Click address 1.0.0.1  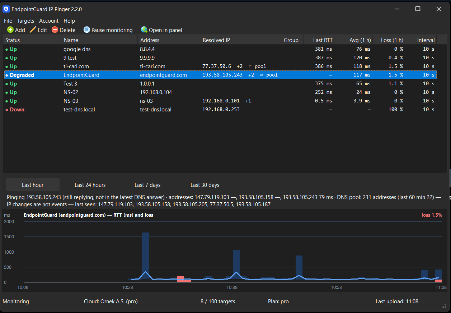click(x=147, y=84)
